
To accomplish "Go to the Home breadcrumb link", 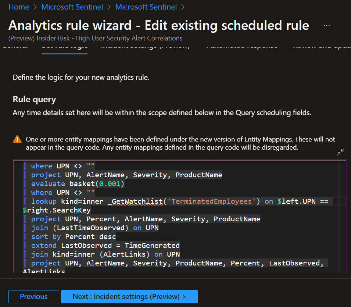I will [x=19, y=7].
